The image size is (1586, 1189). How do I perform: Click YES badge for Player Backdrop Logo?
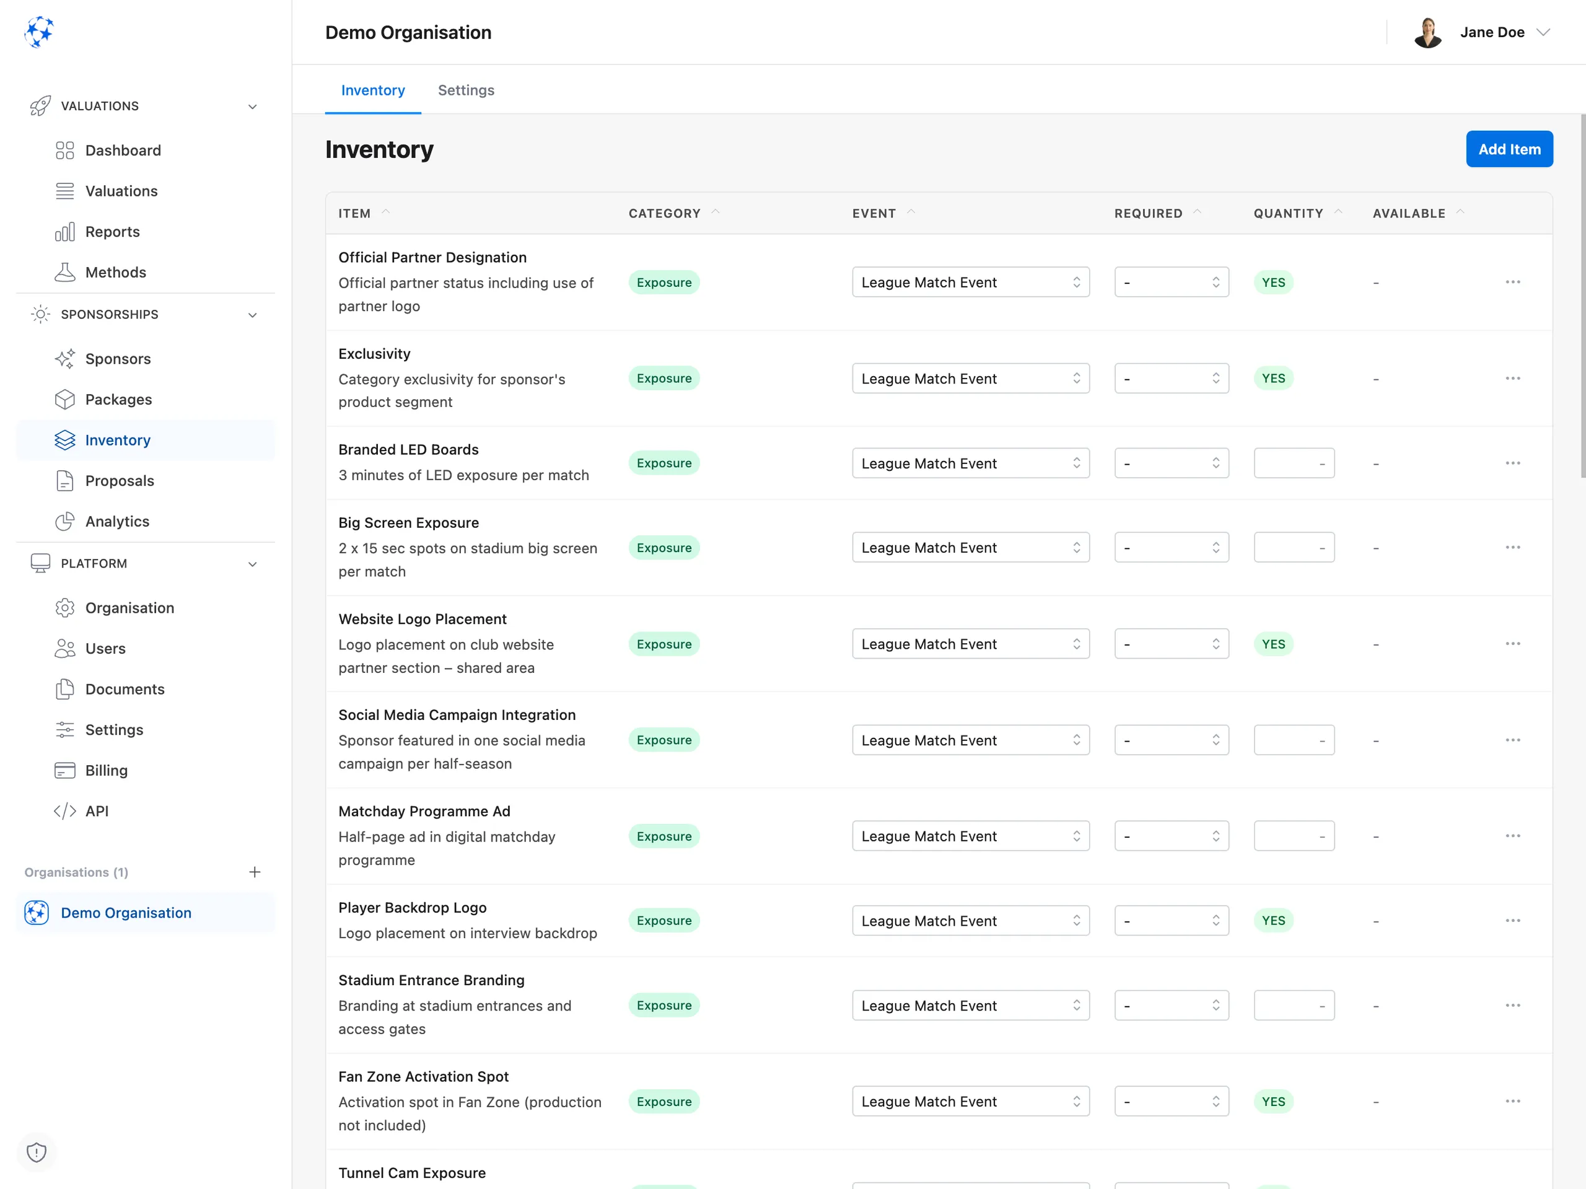[x=1273, y=921]
